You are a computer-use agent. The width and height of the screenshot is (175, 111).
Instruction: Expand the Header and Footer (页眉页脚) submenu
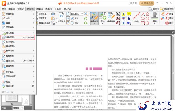(x=18, y=14)
